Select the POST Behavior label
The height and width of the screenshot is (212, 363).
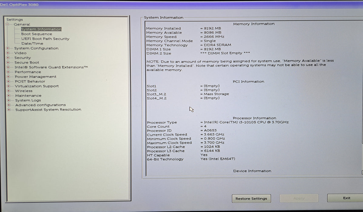(30, 81)
